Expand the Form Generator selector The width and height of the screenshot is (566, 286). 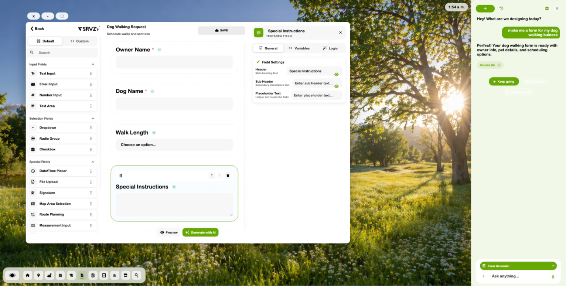[553, 266]
